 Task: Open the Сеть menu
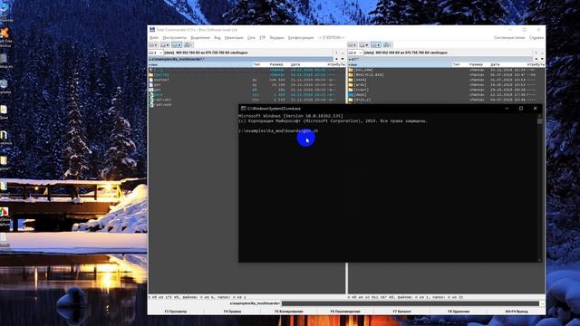[251, 38]
